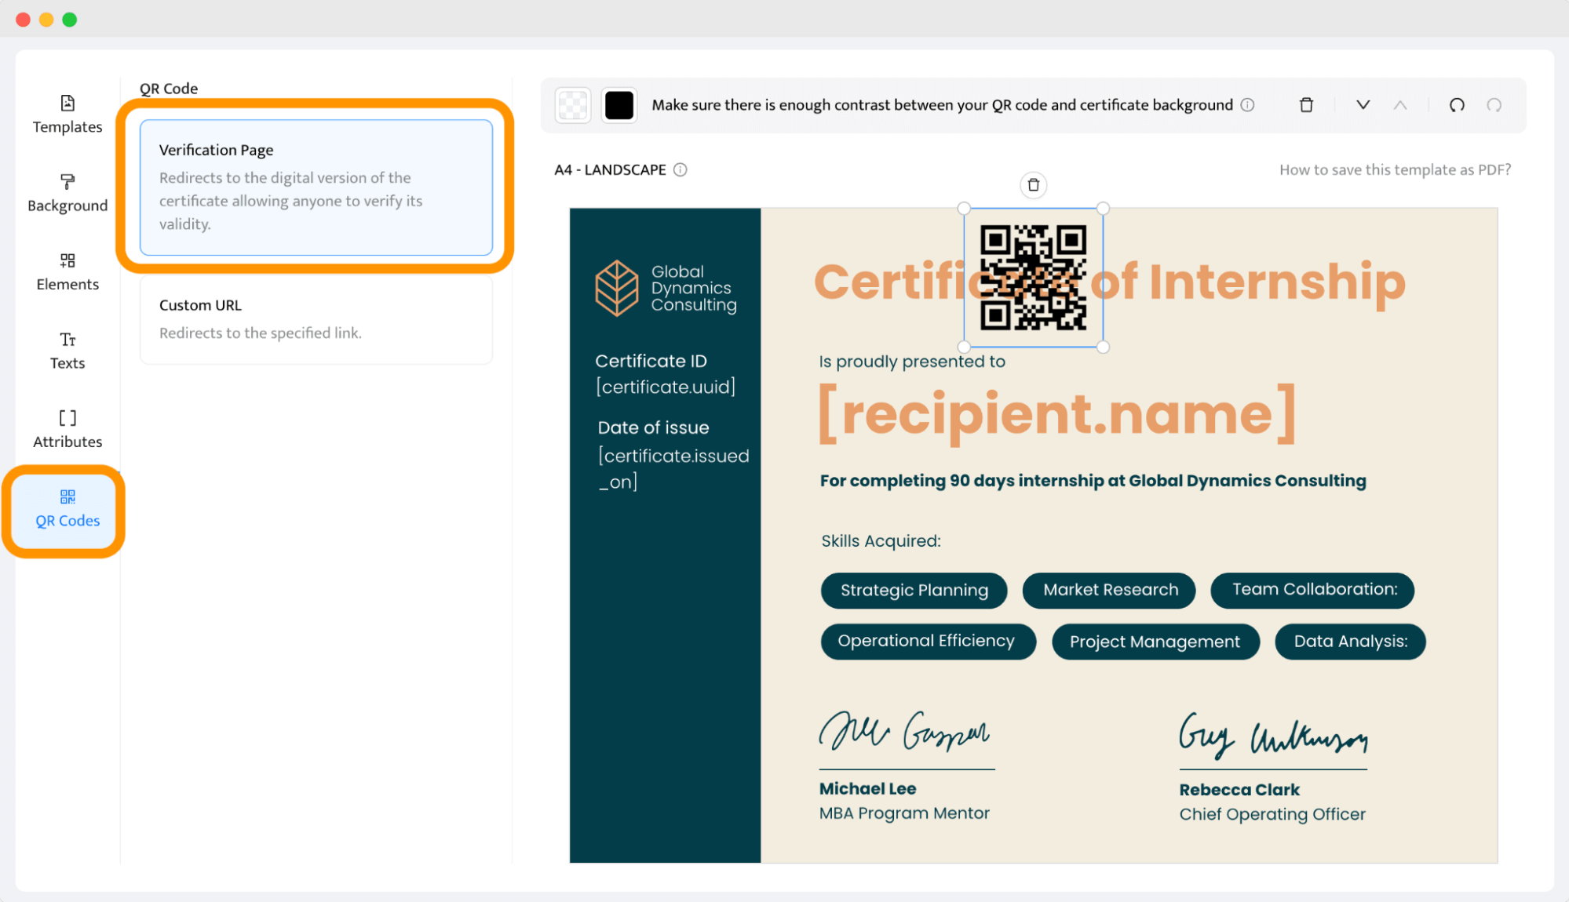The height and width of the screenshot is (902, 1569).
Task: Select the '90 days internship' description line
Action: pos(1093,481)
